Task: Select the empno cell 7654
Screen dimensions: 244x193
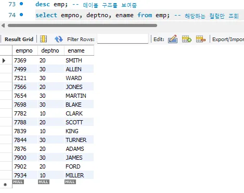Action: point(25,96)
